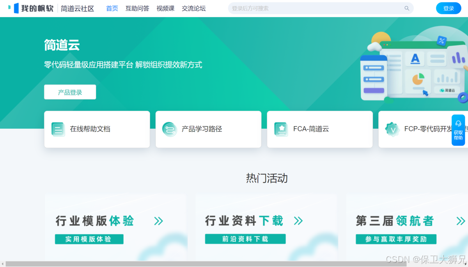468x267 pixels.
Task: Click the 在线帮助文档 document icon
Action: pos(58,129)
